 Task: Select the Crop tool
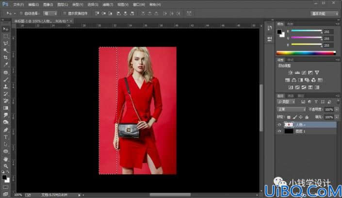pos(6,58)
